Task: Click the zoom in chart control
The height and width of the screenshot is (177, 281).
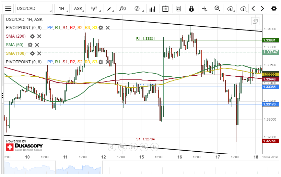Action: [x=144, y=147]
